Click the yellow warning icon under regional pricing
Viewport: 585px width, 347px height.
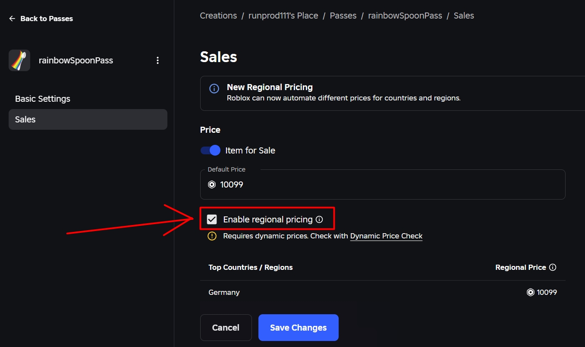[212, 236]
